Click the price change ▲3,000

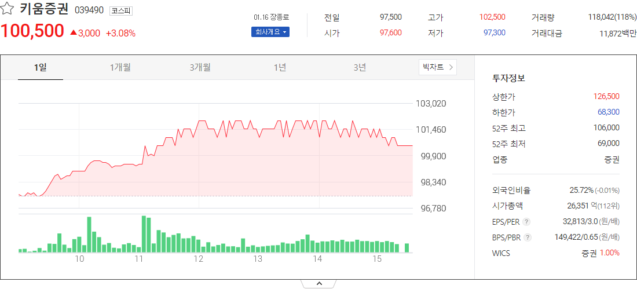85,34
